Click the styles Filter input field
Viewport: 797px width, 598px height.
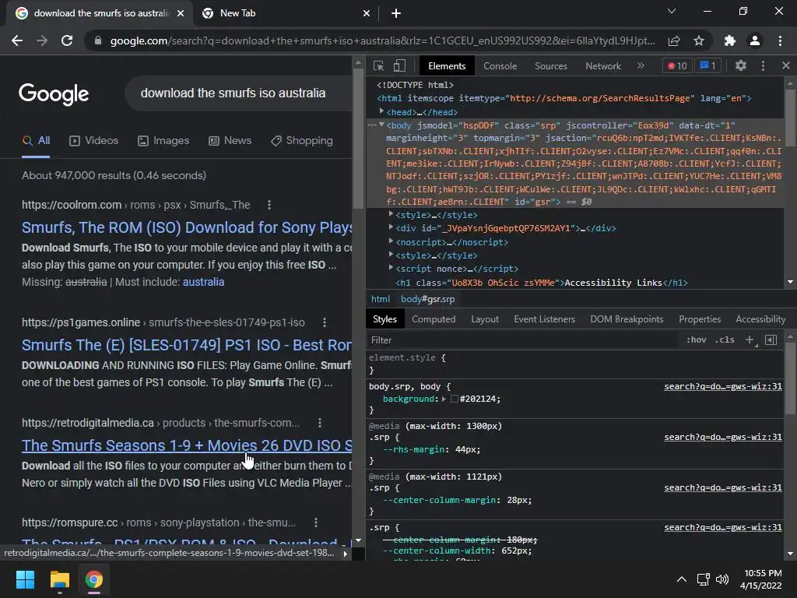(x=524, y=340)
